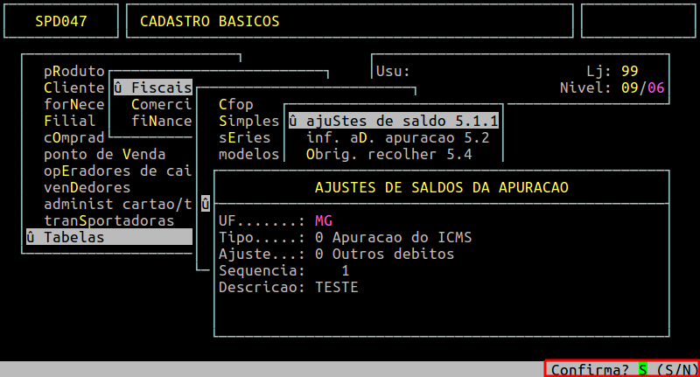Expand the highlighted Tabelas submenu
700x377 pixels.
coord(108,237)
